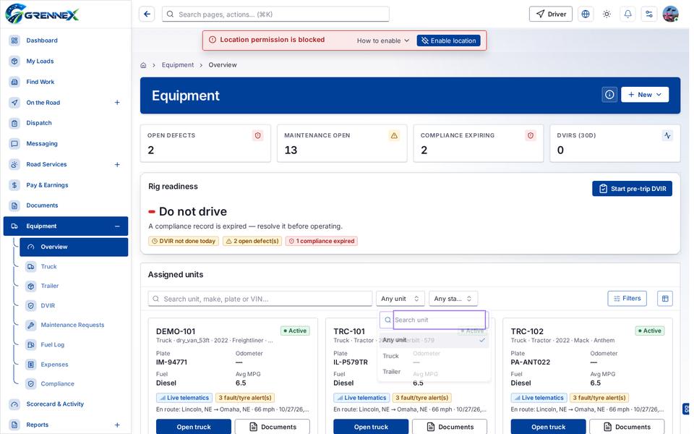
Task: Click the Trailer submenu icon
Action: pyautogui.click(x=31, y=286)
